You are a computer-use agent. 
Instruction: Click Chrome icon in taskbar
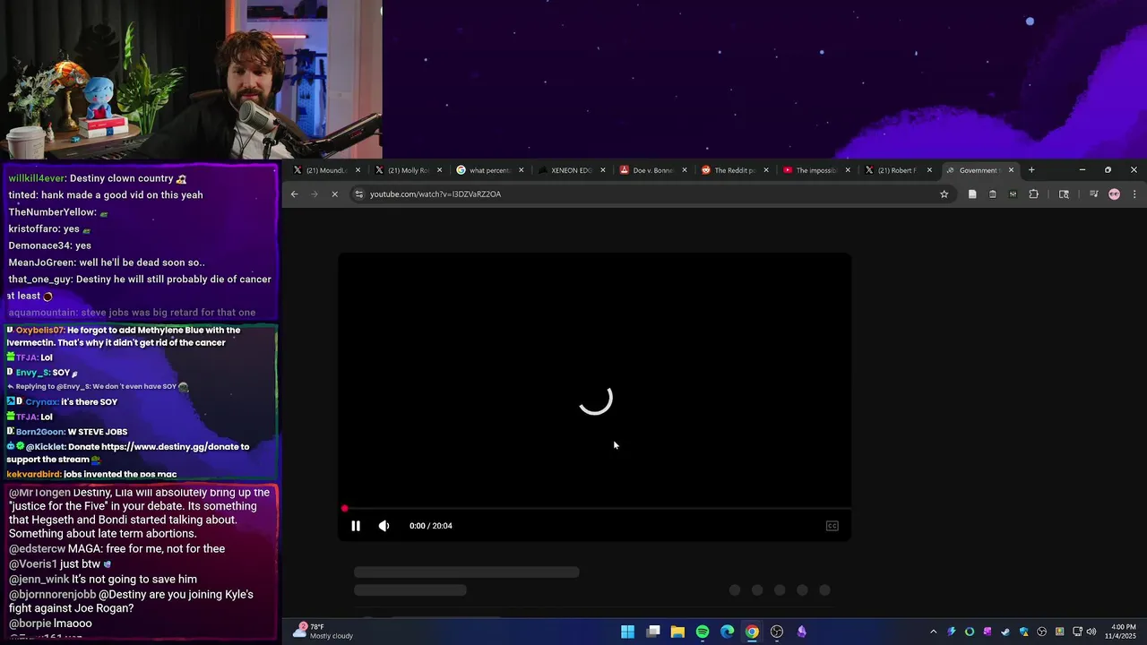tap(752, 632)
